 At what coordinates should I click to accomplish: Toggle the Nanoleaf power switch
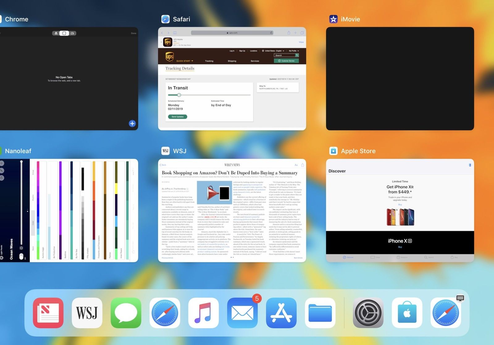(x=21, y=256)
